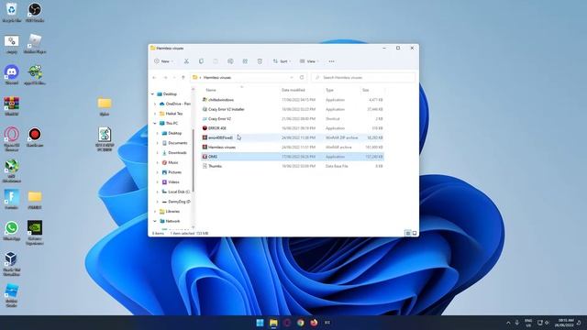The width and height of the screenshot is (587, 330).
Task: Select the Bandicam desktop icon
Action: [x=35, y=137]
